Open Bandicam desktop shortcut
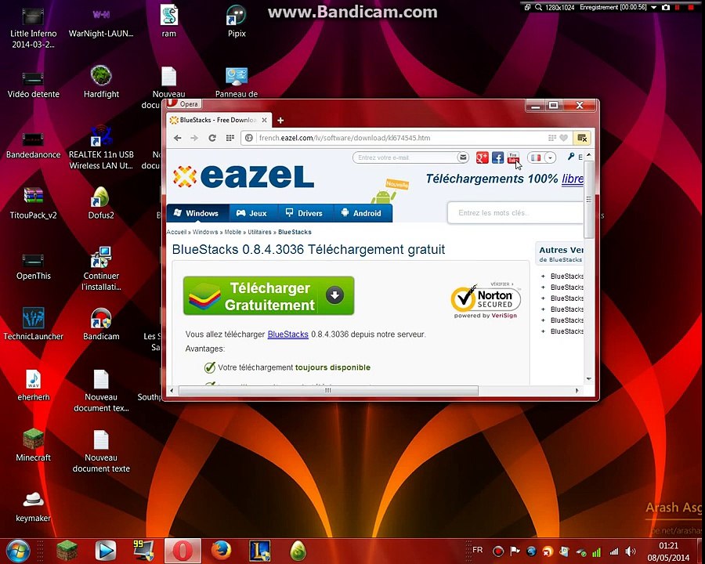The width and height of the screenshot is (705, 564). point(101,324)
